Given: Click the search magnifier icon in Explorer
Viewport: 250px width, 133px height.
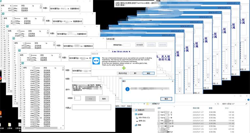Looking at the screenshot, I should pos(246,103).
